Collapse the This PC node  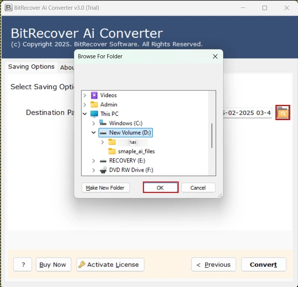tap(85, 114)
